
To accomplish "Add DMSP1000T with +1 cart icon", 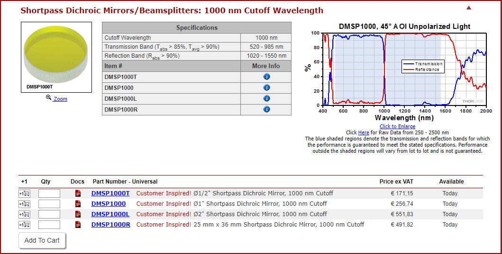I will tap(24, 193).
